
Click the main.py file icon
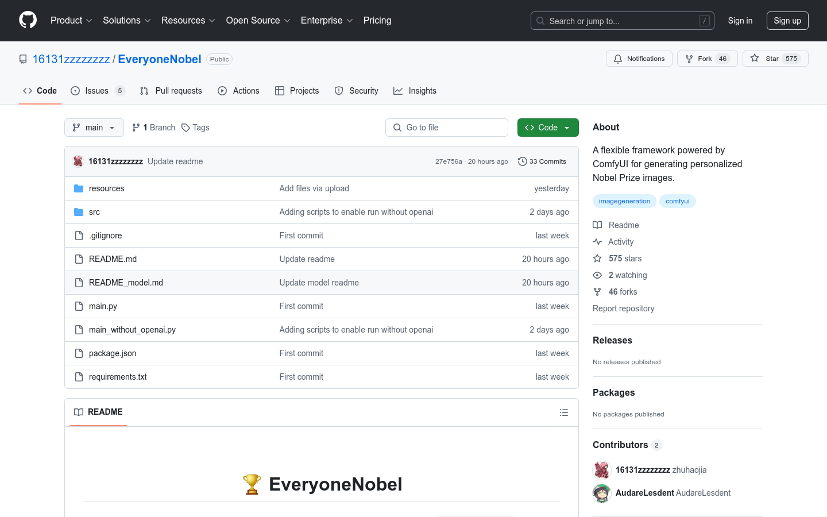[x=79, y=306]
